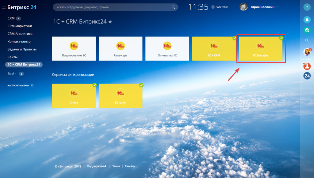Open the Счета synchronization tile

(74, 96)
